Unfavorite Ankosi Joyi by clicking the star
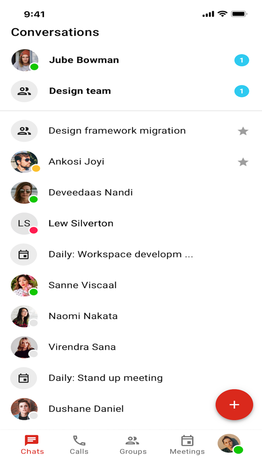The image size is (262, 466). coord(243,162)
